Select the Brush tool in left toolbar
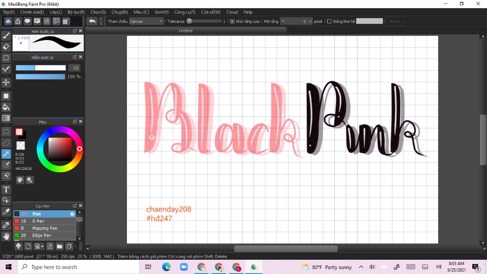The image size is (487, 274). 6,36
